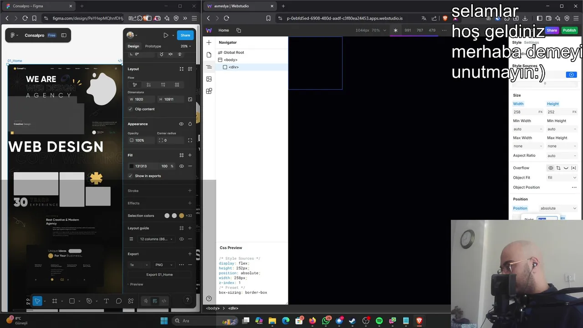The height and width of the screenshot is (328, 583).
Task: Toggle Clip content checkbox
Action: (130, 109)
